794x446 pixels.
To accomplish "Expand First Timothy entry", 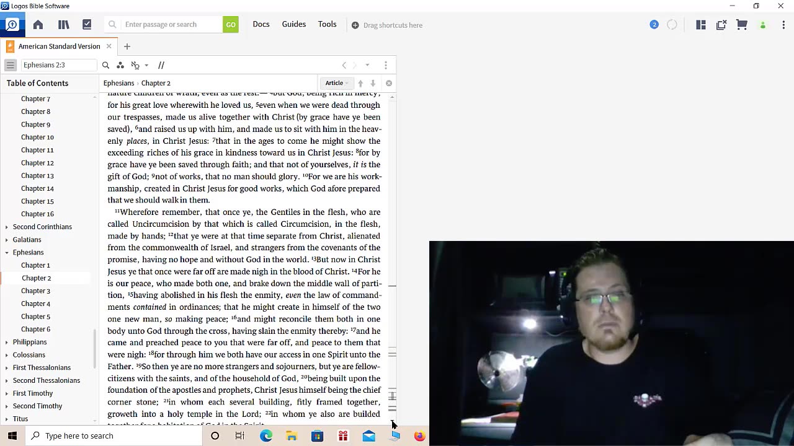I will 7,393.
